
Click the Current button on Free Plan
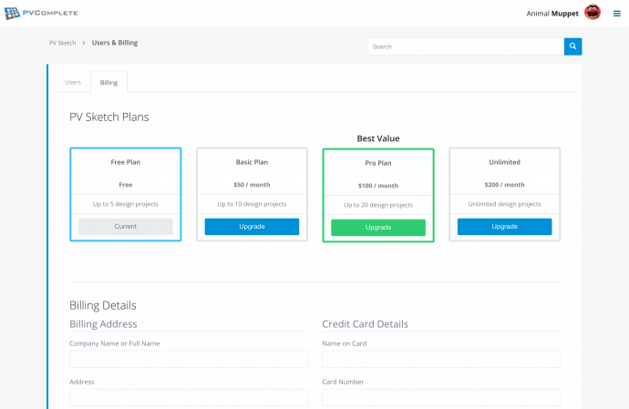pos(126,227)
